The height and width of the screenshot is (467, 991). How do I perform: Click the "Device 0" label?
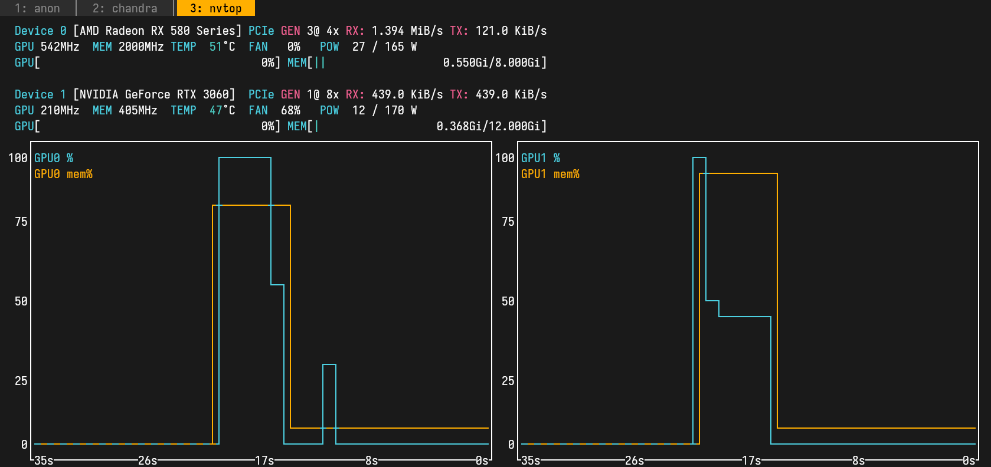41,31
